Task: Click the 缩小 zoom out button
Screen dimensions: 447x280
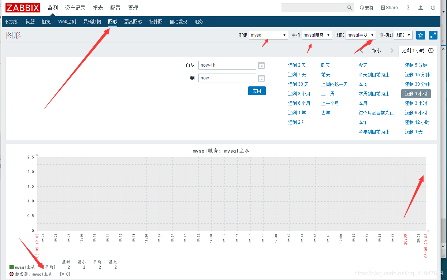Action: (376, 51)
